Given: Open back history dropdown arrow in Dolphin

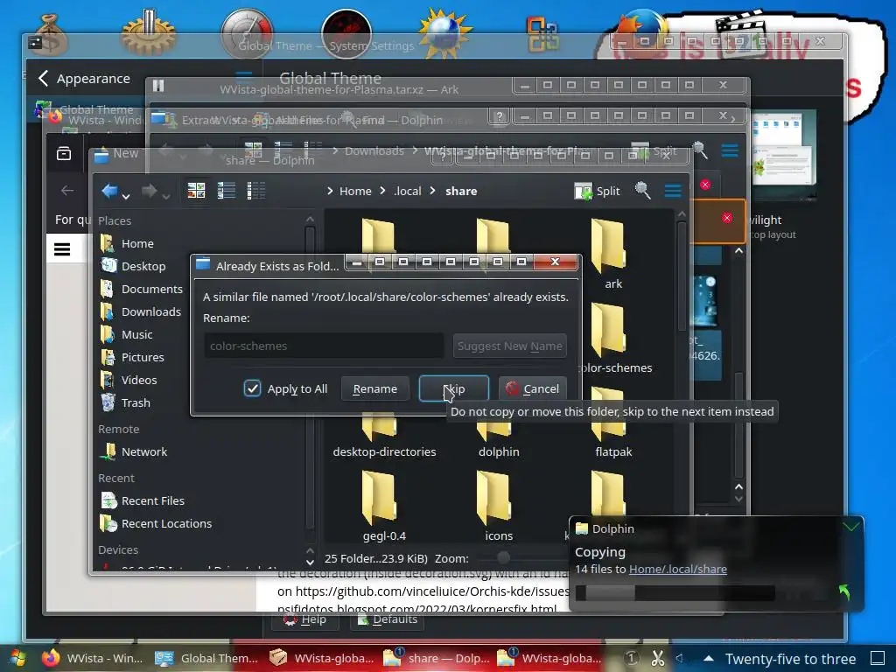Looking at the screenshot, I should click(x=126, y=196).
